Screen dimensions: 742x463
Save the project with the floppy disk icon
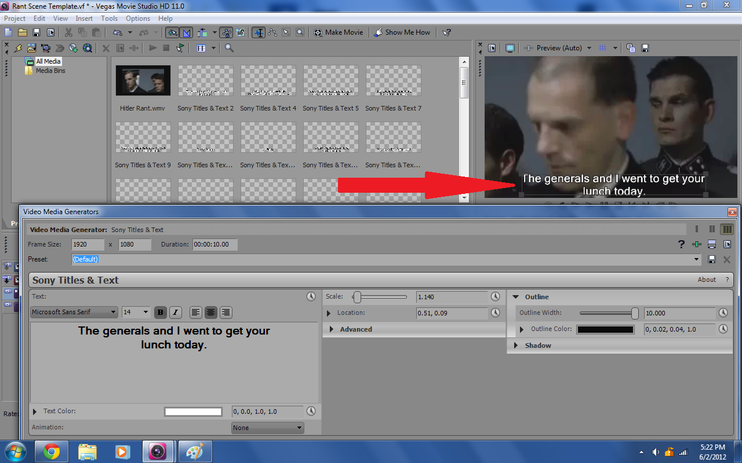click(x=37, y=32)
